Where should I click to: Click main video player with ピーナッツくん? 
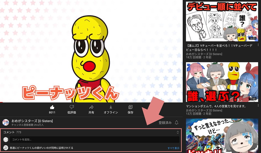coord(91,51)
